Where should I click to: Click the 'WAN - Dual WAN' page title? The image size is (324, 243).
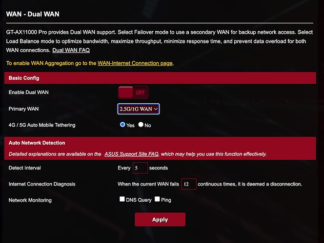pos(33,14)
